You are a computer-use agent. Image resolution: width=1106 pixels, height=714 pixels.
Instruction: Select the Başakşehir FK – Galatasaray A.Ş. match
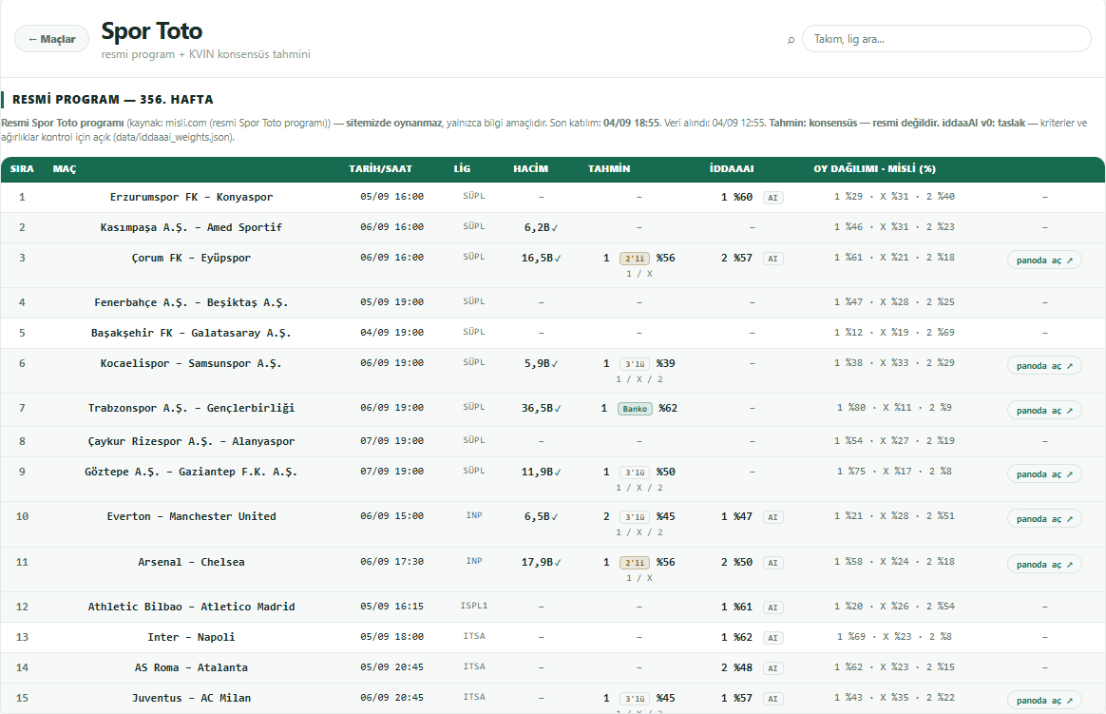point(191,333)
